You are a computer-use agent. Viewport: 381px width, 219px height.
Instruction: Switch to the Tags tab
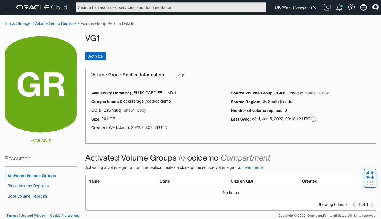coord(180,74)
